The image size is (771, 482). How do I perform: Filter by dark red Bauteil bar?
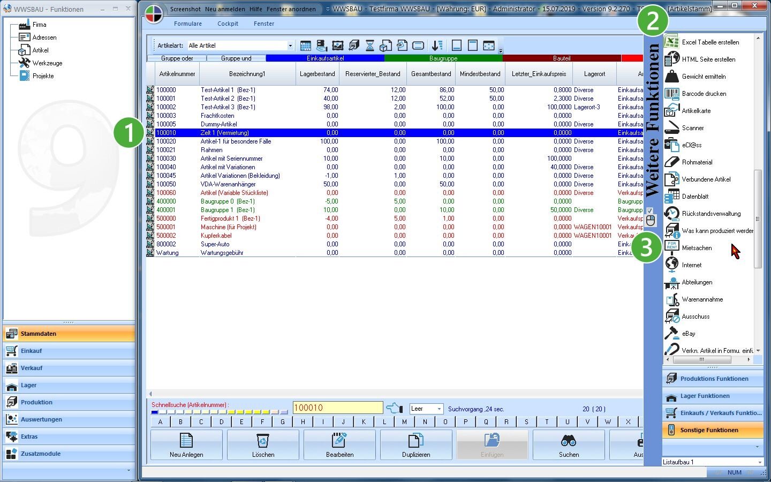click(x=562, y=58)
